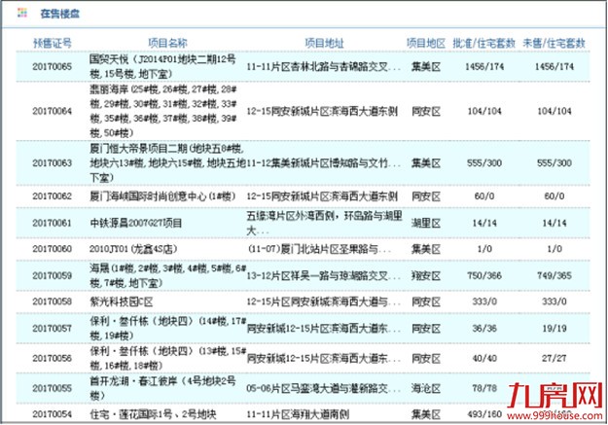Click the 翔安区 district cell
Image resolution: width=608 pixels, height=425 pixels.
tap(426, 276)
